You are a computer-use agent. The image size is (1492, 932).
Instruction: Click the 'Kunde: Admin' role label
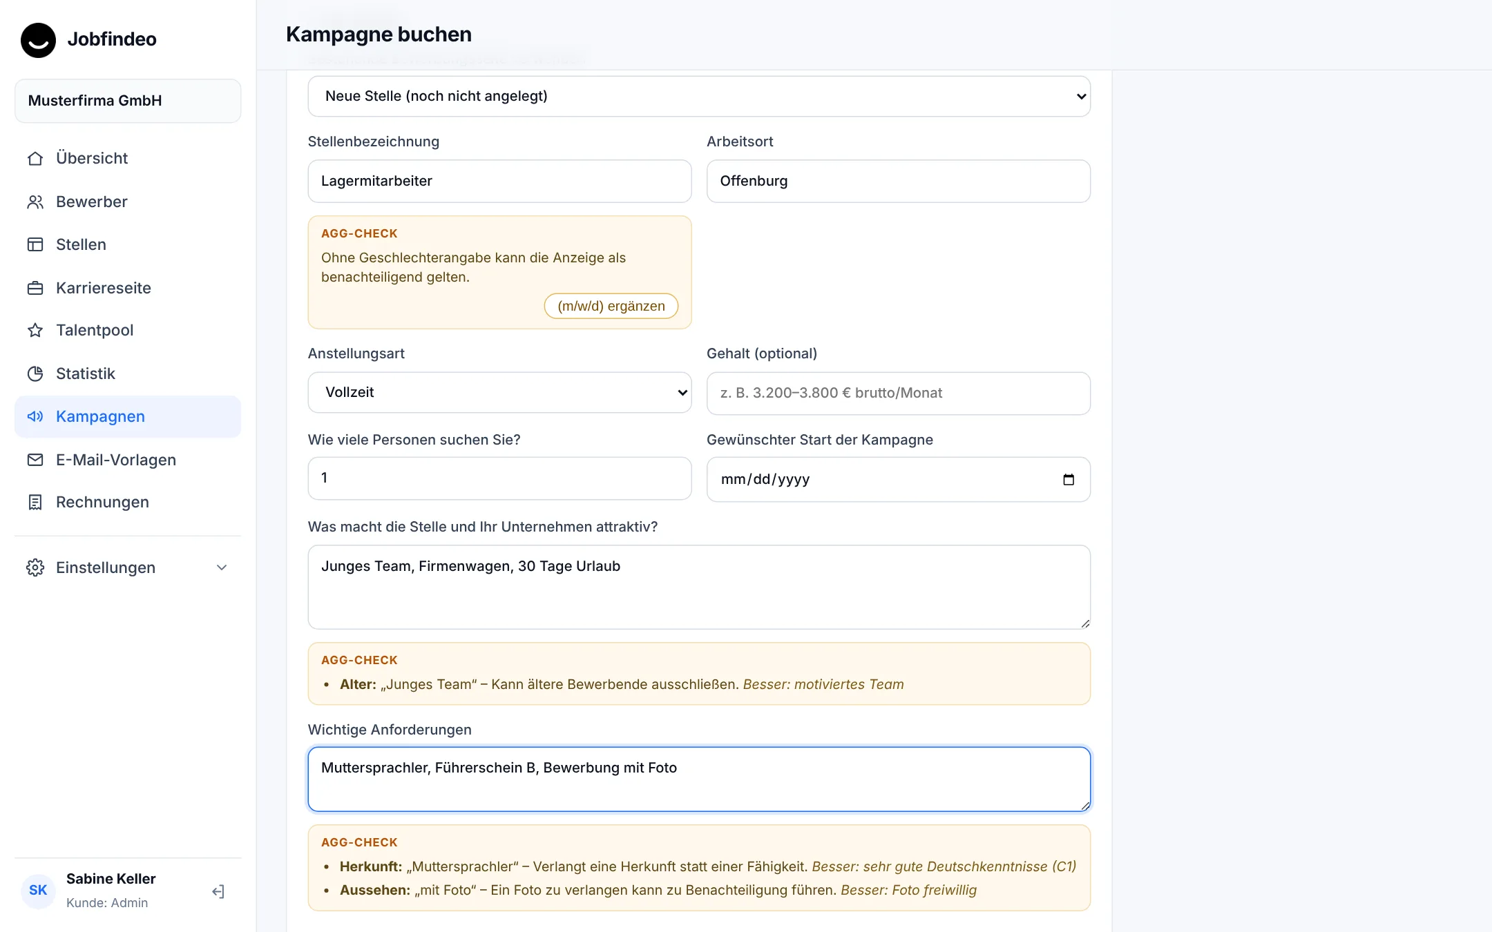(107, 903)
